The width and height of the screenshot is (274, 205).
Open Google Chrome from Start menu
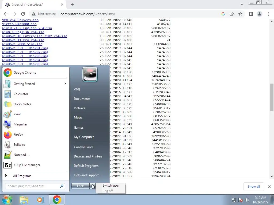(36, 73)
